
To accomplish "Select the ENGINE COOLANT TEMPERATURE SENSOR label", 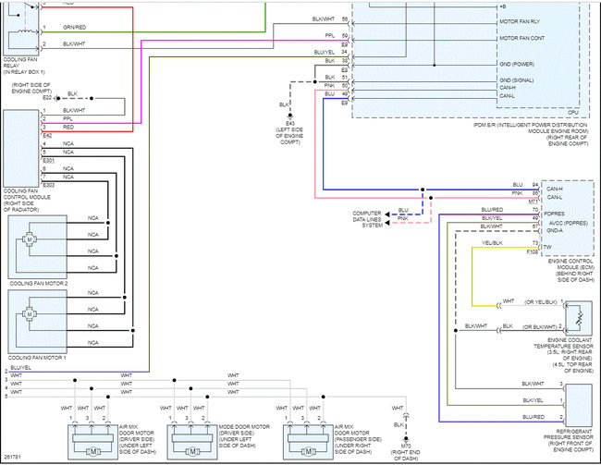I will [x=563, y=355].
